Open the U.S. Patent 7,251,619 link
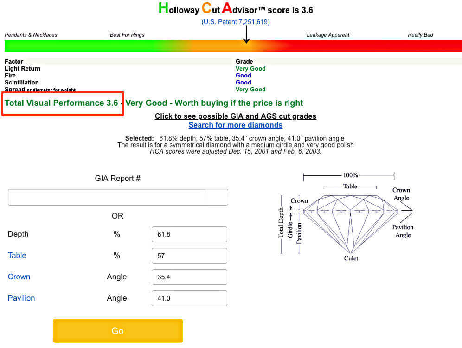 pos(236,22)
